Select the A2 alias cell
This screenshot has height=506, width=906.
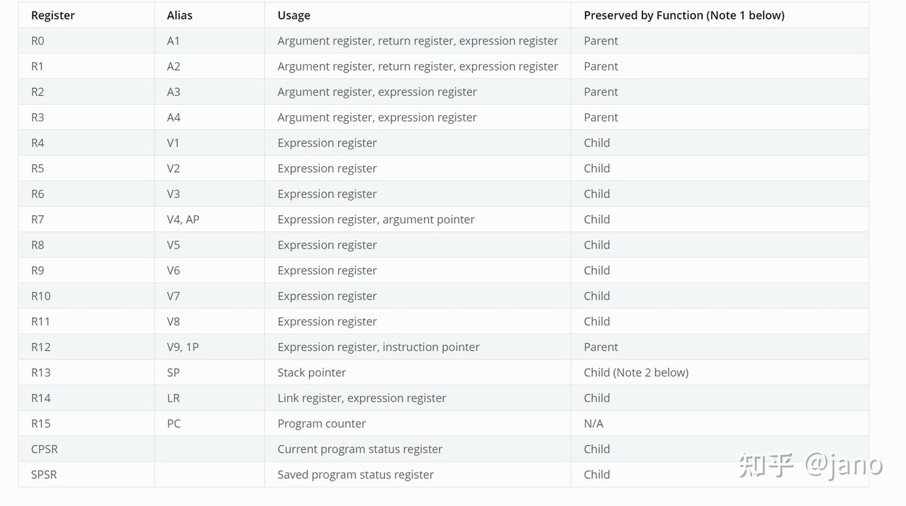click(x=174, y=66)
